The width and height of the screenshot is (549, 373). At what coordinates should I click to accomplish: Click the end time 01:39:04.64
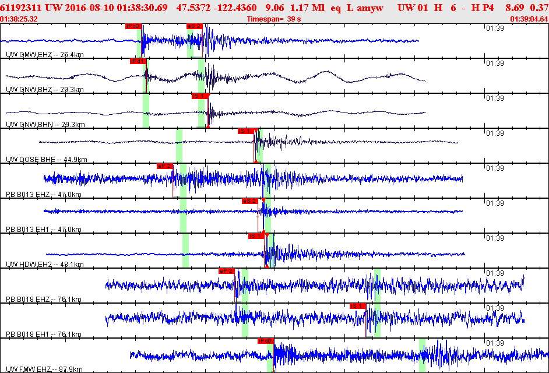pos(529,19)
